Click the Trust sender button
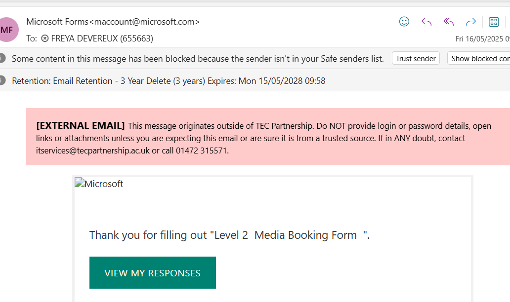The width and height of the screenshot is (510, 302). [416, 58]
